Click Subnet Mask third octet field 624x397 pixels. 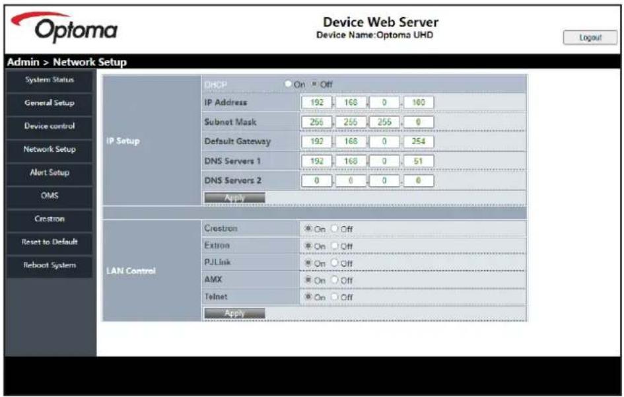[384, 122]
